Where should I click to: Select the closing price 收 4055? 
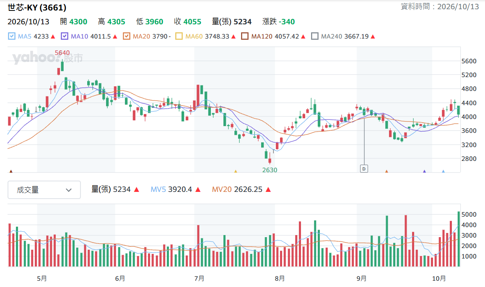(187, 22)
